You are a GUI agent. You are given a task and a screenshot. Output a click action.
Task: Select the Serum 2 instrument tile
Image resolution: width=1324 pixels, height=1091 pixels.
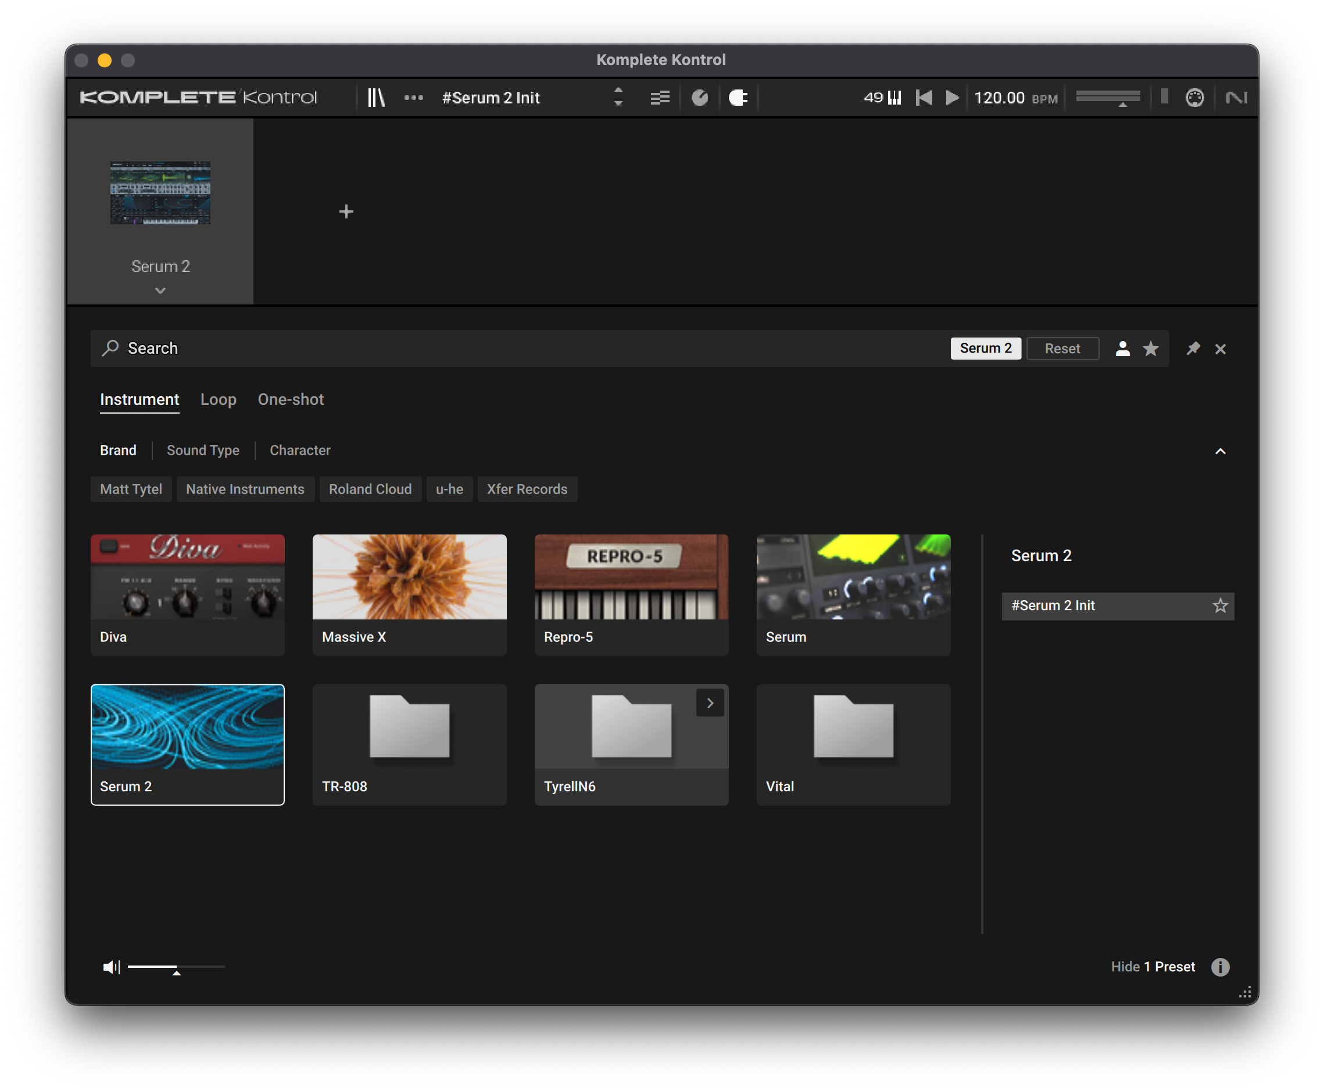pyautogui.click(x=187, y=744)
